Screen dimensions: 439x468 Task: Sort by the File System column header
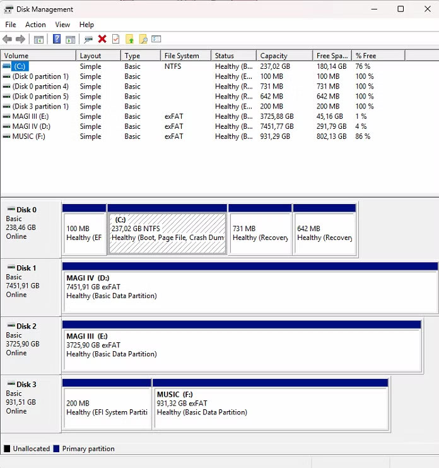(x=182, y=56)
